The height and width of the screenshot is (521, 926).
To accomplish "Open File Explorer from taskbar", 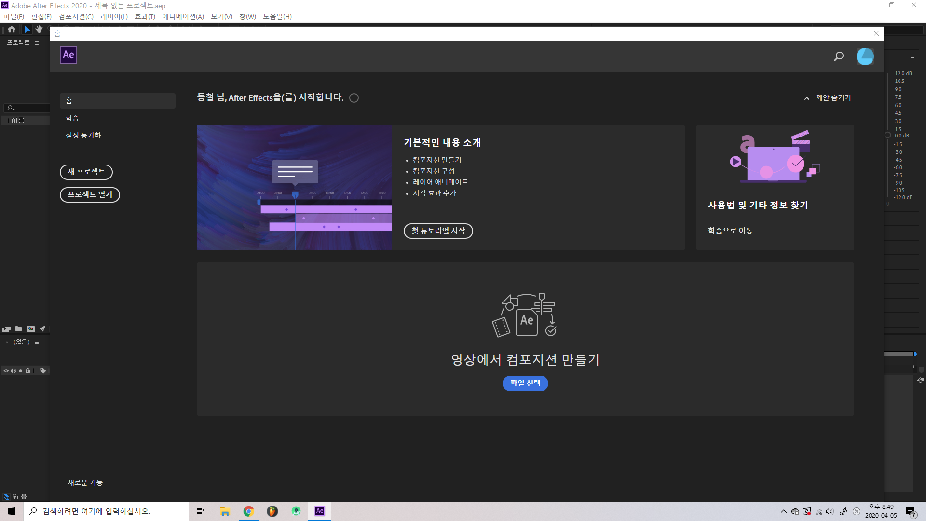I will 225,511.
